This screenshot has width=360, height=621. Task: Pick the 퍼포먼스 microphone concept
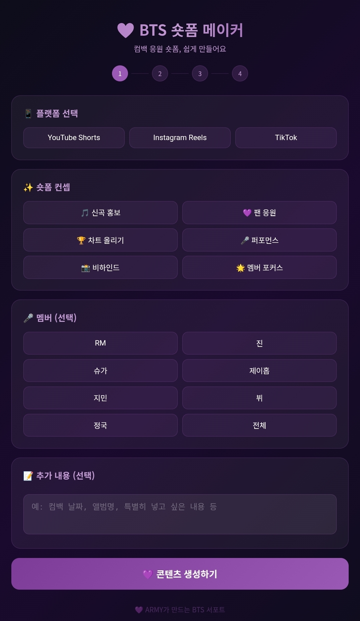tap(259, 240)
